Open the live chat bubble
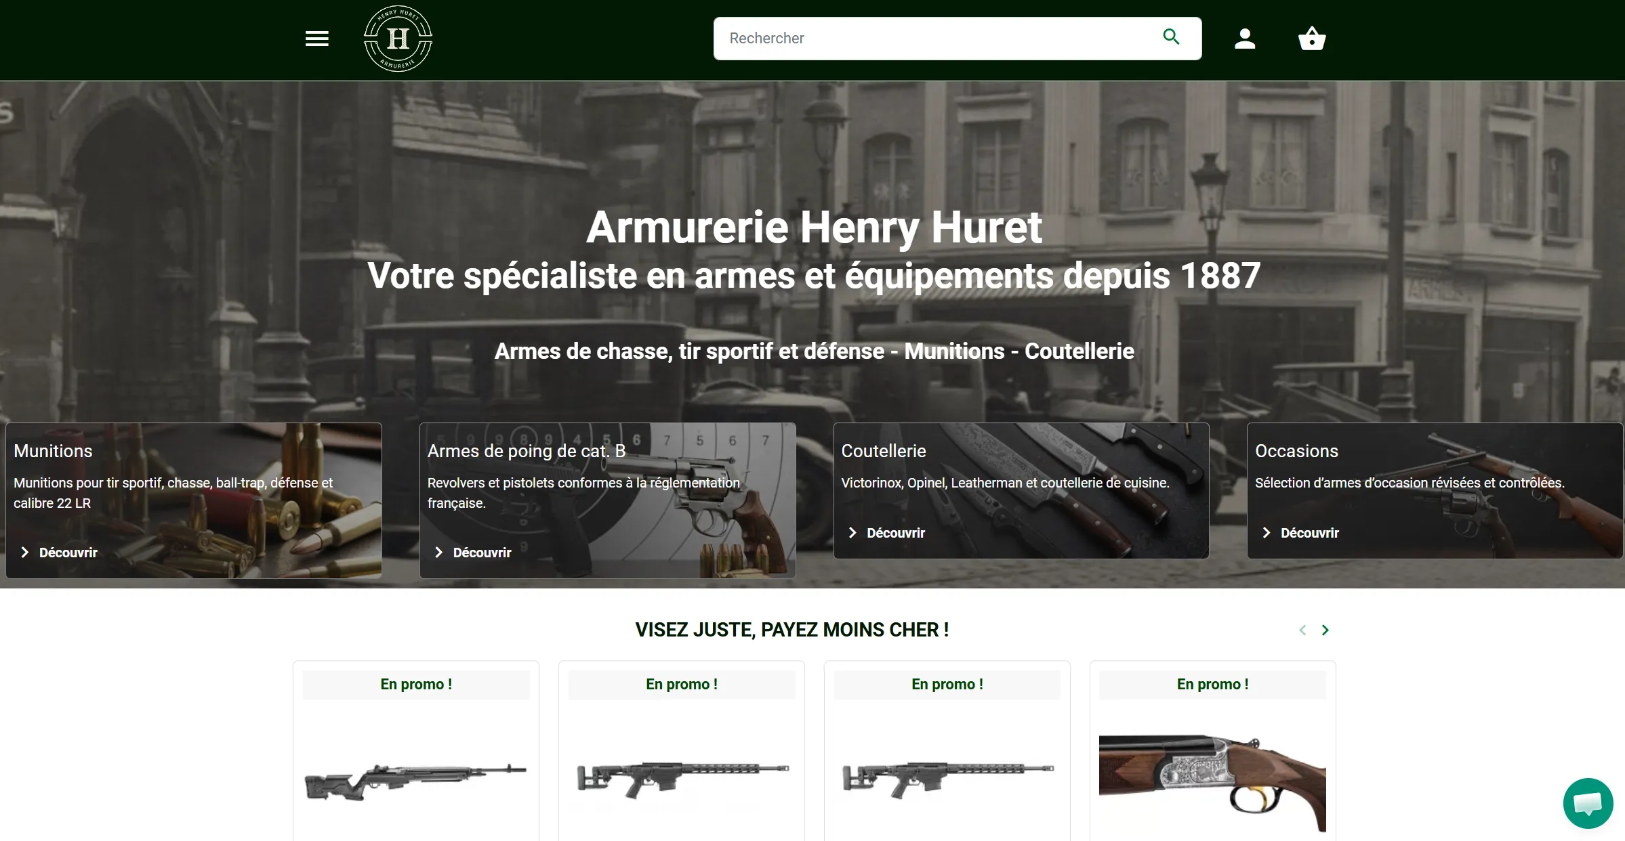 tap(1588, 803)
